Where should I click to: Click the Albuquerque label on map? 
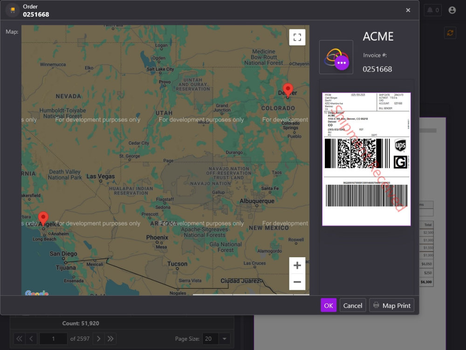257,201
